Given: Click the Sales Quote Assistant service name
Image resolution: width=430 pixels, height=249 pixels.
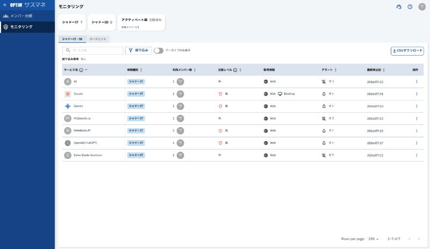Looking at the screenshot, I should tap(88, 155).
